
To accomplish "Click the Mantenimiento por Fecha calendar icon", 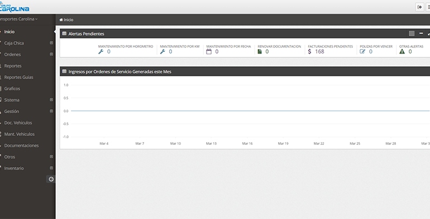I will [x=209, y=51].
